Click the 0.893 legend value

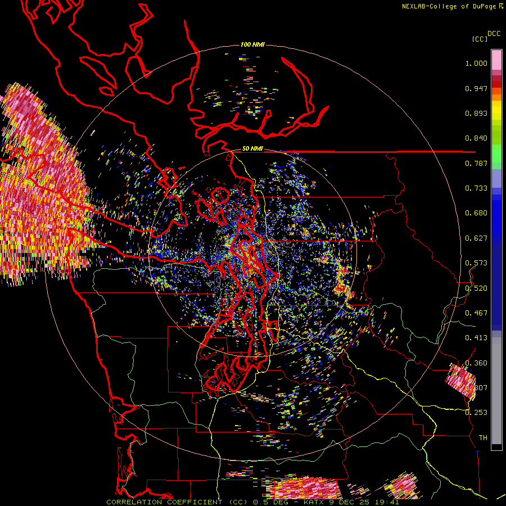coord(476,113)
